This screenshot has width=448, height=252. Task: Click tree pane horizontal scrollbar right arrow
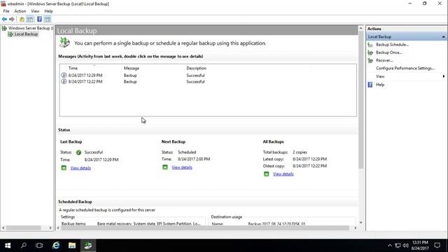[x=50, y=228]
